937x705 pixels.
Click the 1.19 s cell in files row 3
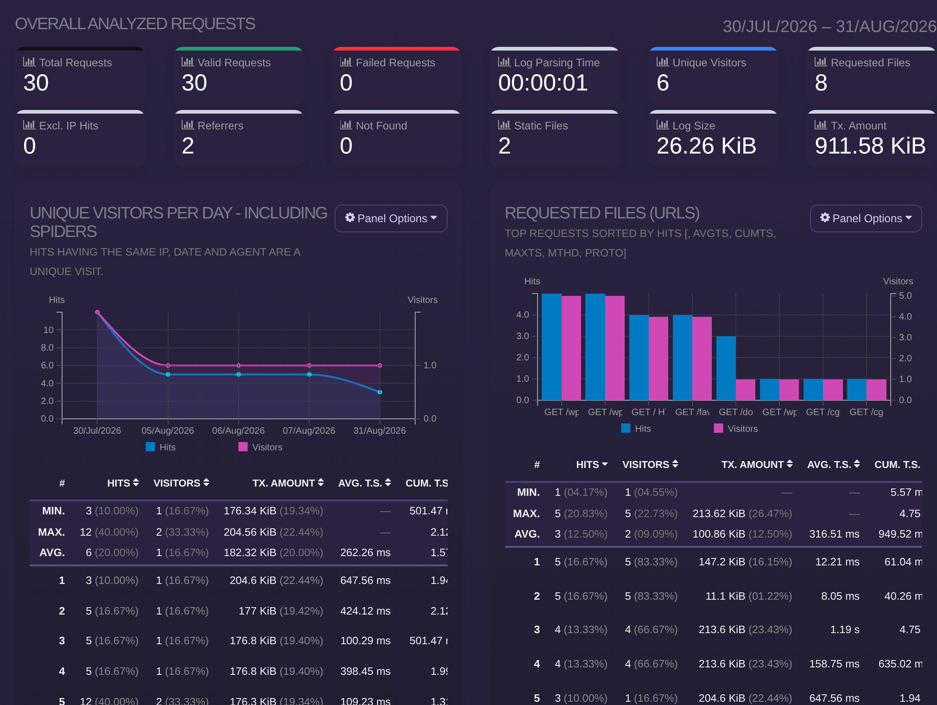pos(844,629)
